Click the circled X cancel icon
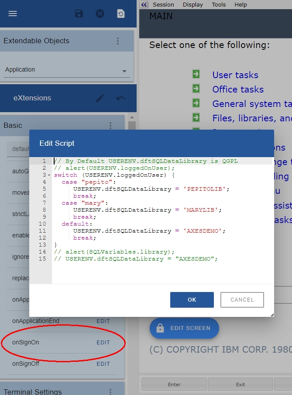The image size is (292, 395). click(100, 14)
